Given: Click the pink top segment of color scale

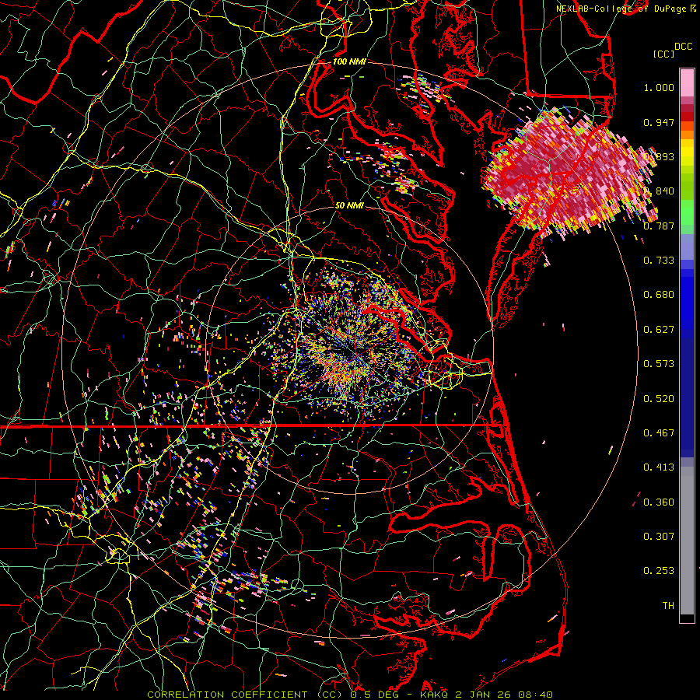Looking at the screenshot, I should (x=687, y=82).
